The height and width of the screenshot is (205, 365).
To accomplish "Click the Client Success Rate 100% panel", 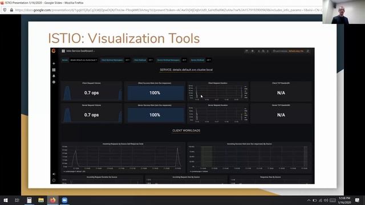I will 155,91.
